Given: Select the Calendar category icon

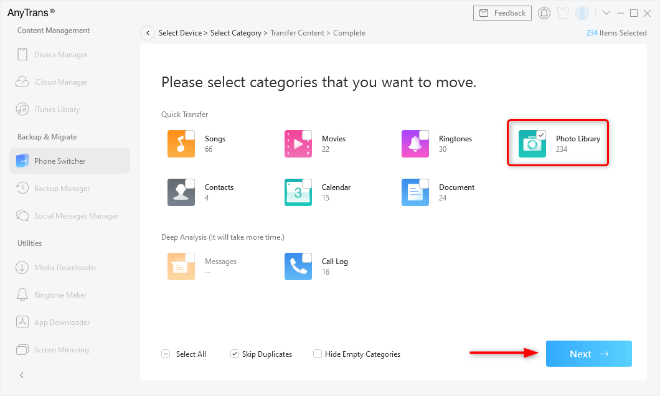Looking at the screenshot, I should (x=298, y=192).
